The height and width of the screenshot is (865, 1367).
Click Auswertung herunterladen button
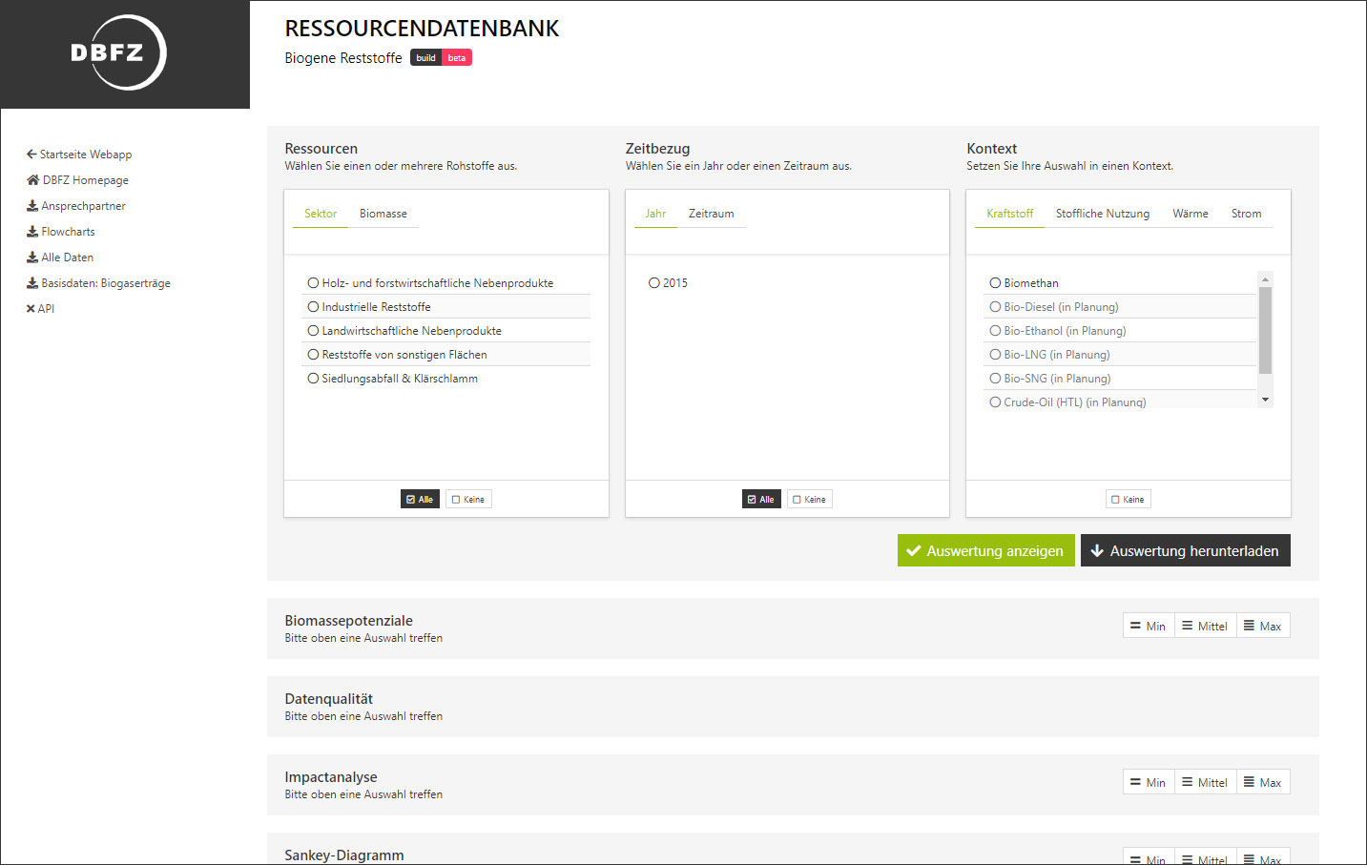(x=1186, y=550)
